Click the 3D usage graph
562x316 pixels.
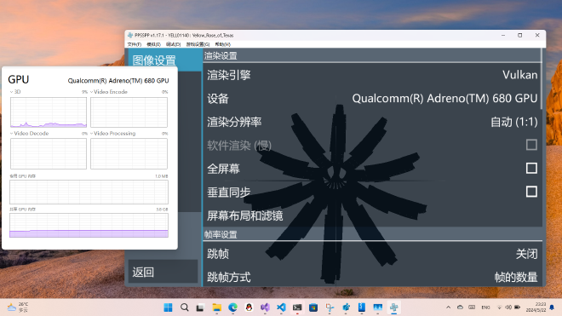(x=49, y=112)
